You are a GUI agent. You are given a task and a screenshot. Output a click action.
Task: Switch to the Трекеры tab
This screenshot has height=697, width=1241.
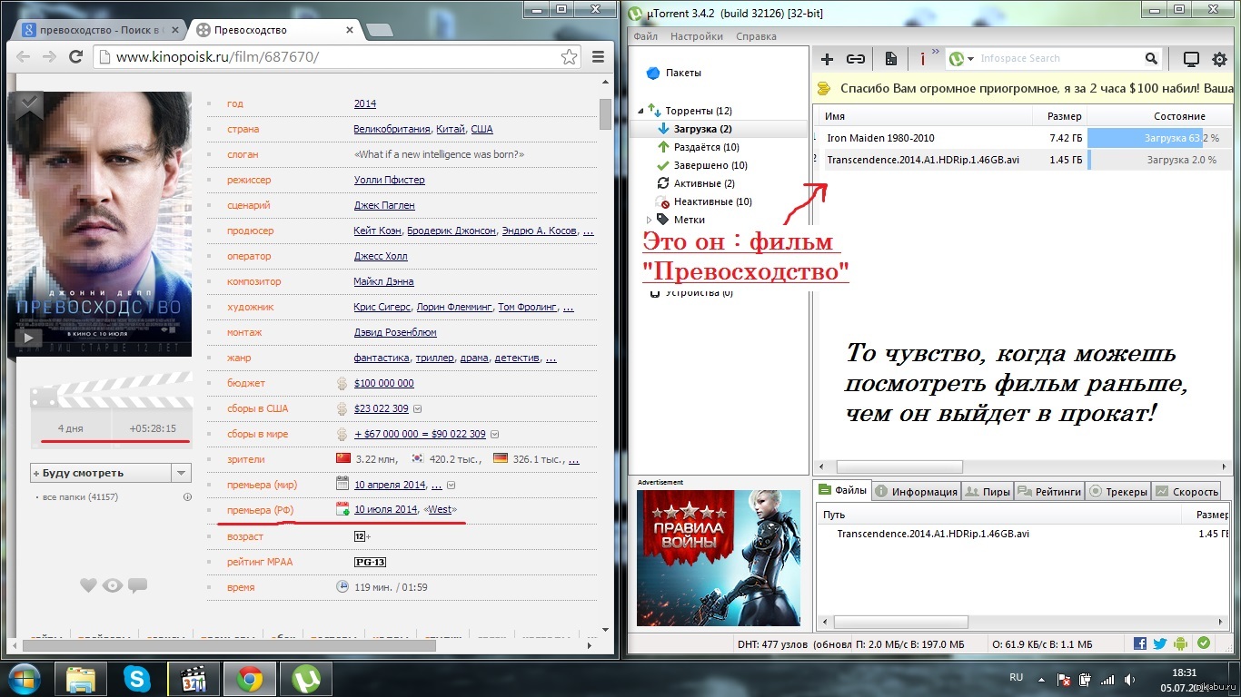pos(1119,491)
